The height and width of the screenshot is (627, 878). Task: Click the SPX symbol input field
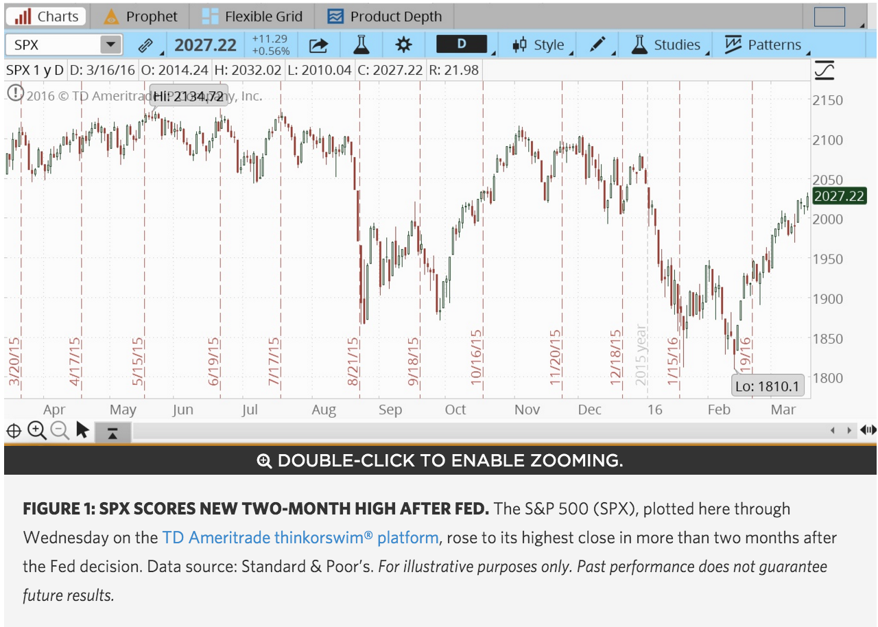tap(54, 45)
